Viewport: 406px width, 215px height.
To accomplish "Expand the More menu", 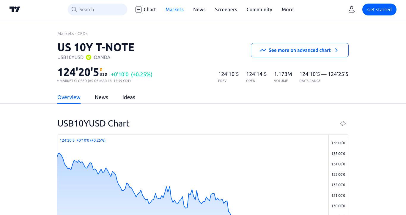I will coord(287,10).
